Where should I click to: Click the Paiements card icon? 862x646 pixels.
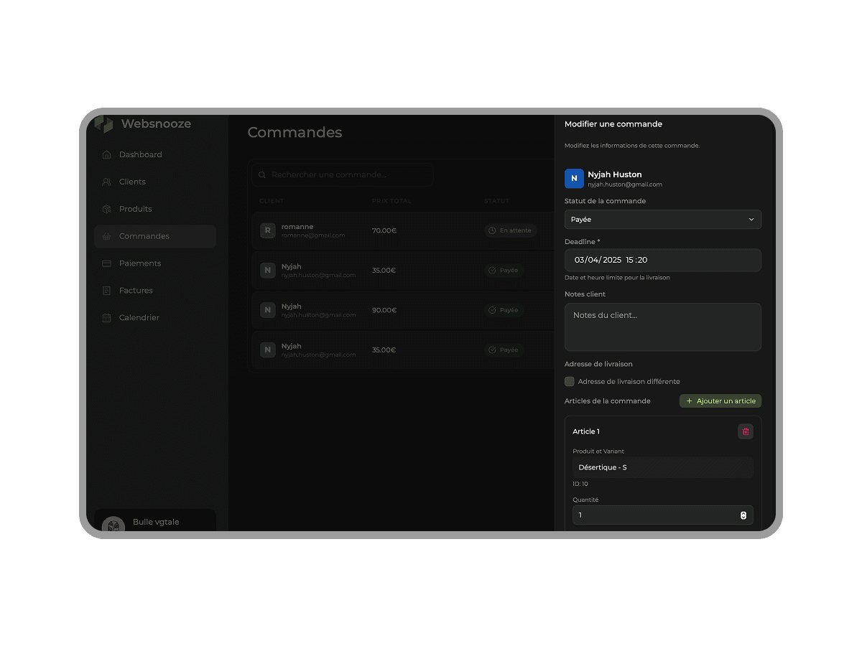tap(106, 263)
